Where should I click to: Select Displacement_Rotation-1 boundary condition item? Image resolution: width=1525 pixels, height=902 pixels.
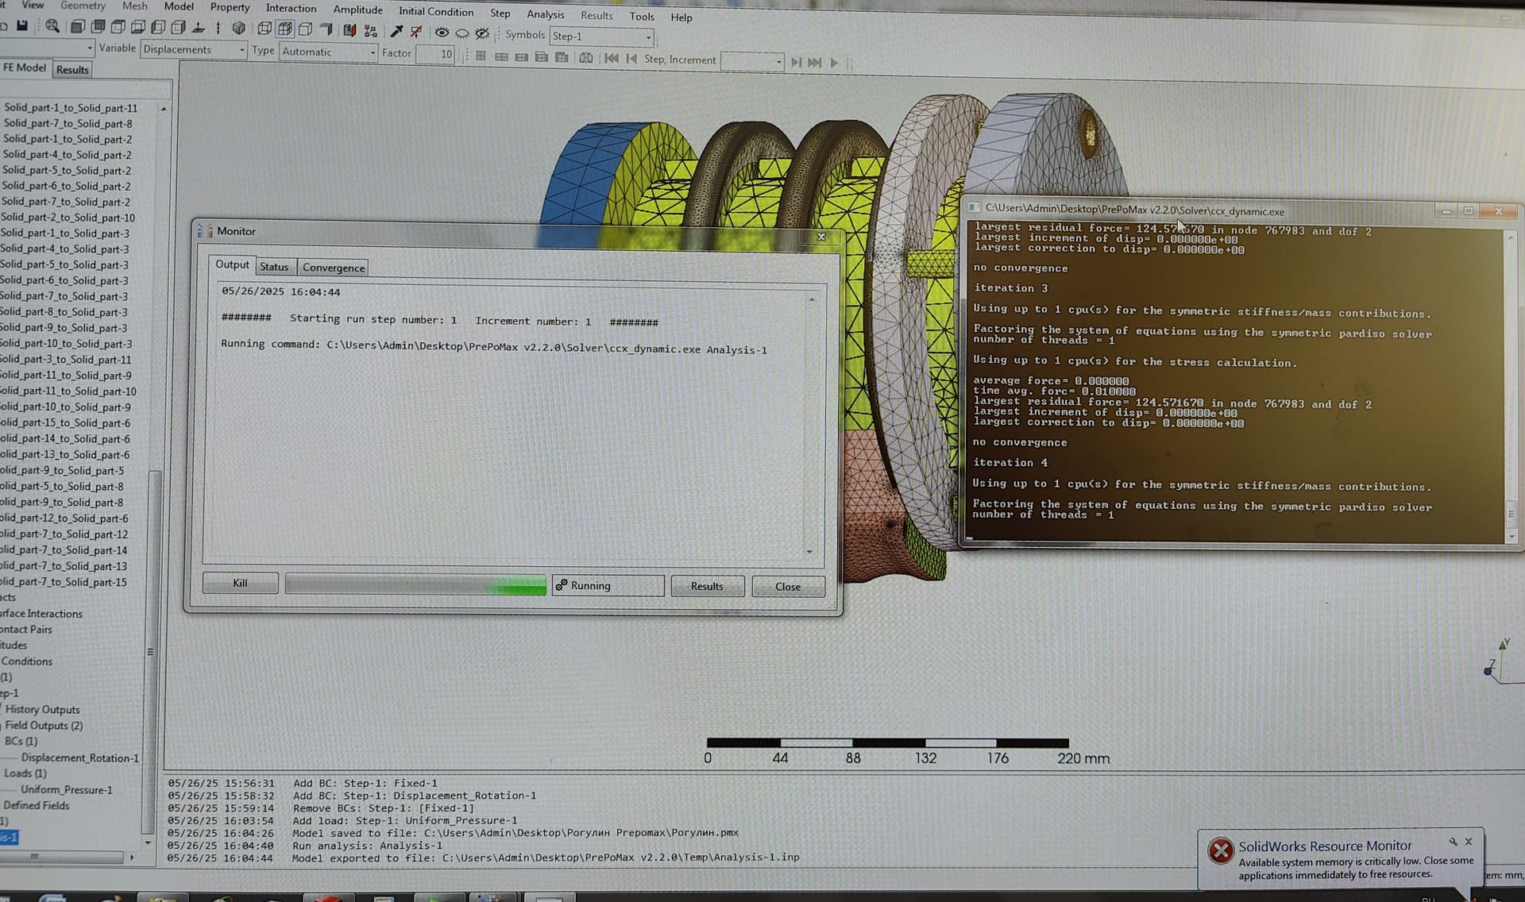click(79, 757)
